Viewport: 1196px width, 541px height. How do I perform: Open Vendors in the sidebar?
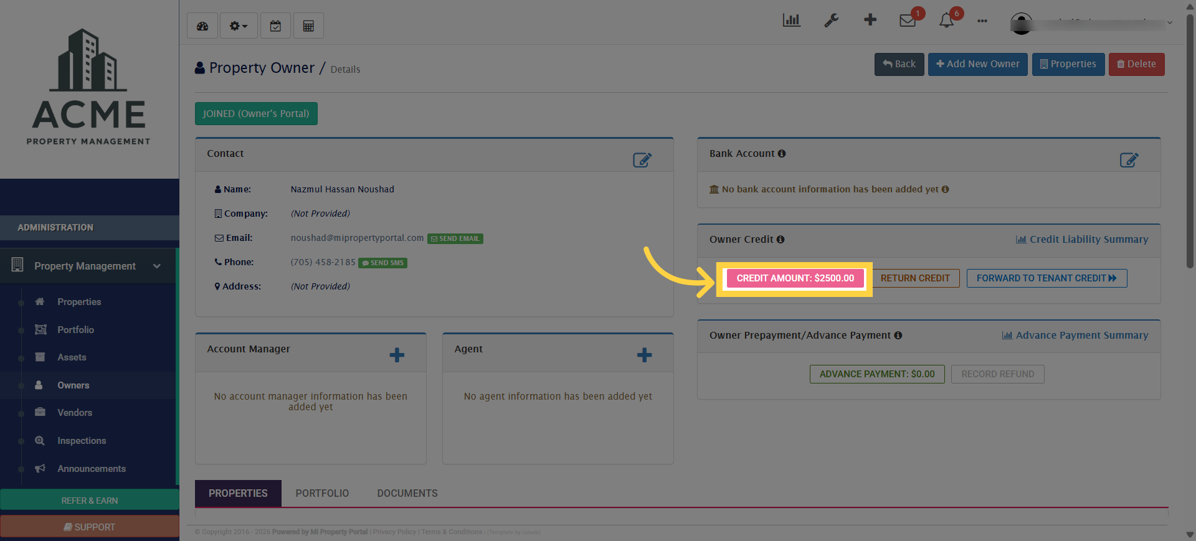tap(75, 413)
